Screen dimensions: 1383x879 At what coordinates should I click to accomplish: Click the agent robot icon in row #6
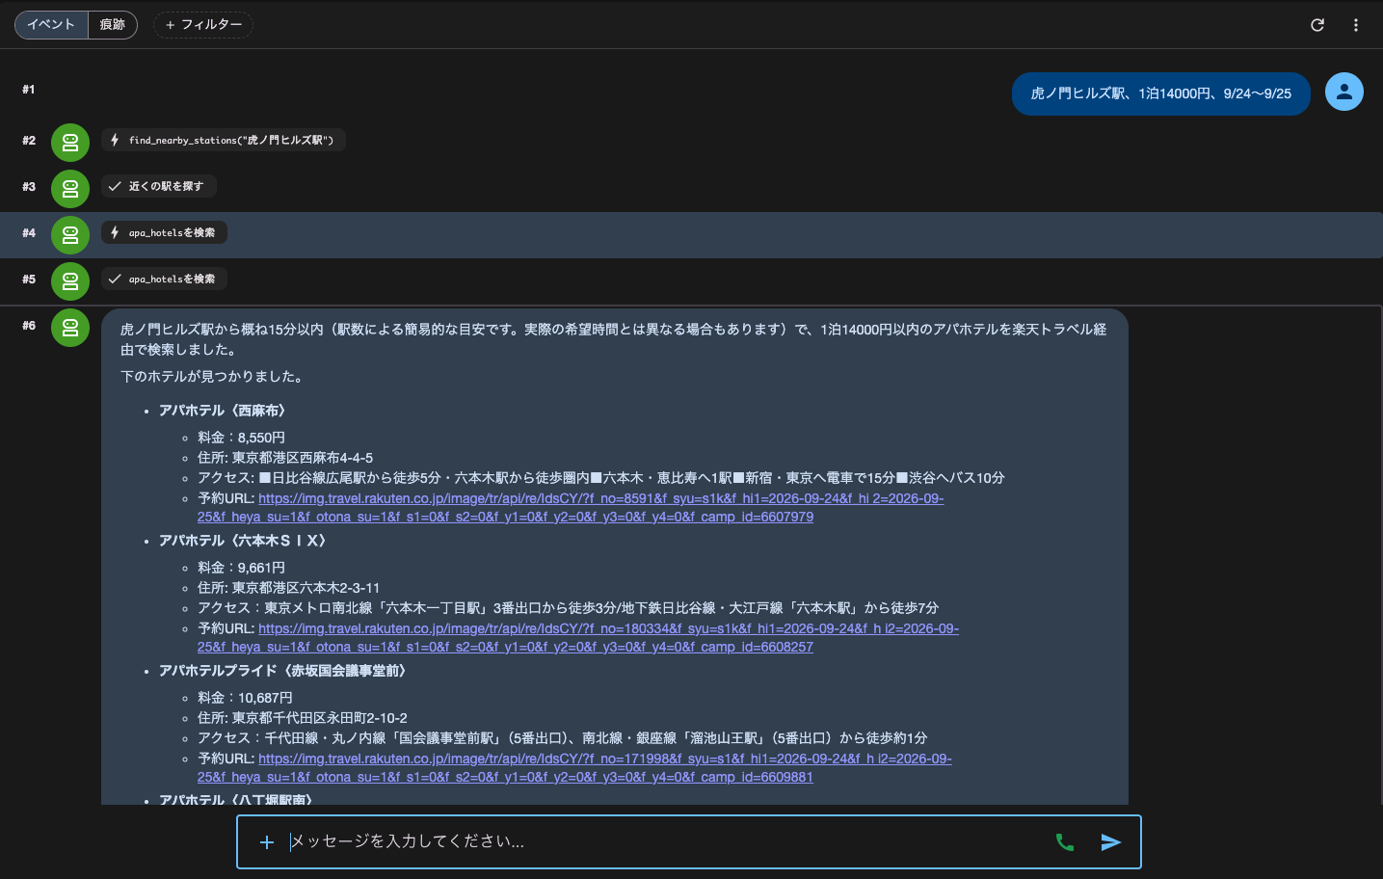(70, 328)
